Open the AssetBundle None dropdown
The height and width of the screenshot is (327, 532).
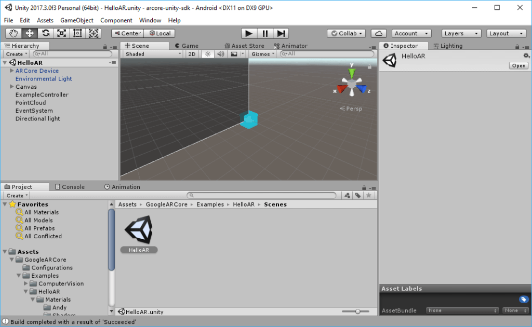coord(462,310)
